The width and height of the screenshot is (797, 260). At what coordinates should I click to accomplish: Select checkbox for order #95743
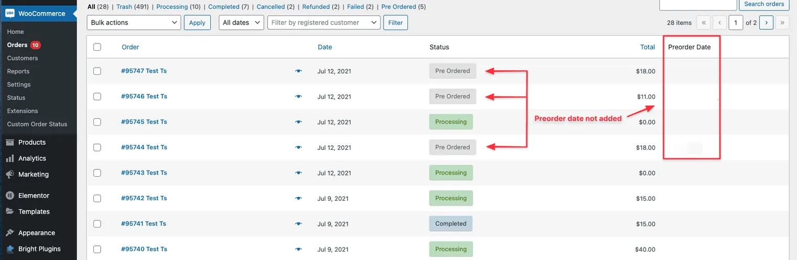point(97,173)
